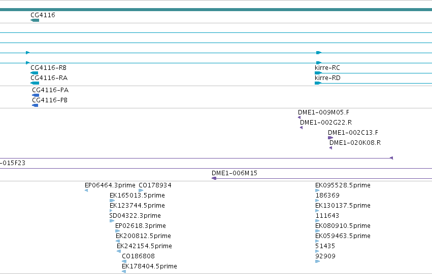
Task: Click the EK242154.5prime label
Action: [x=144, y=246]
